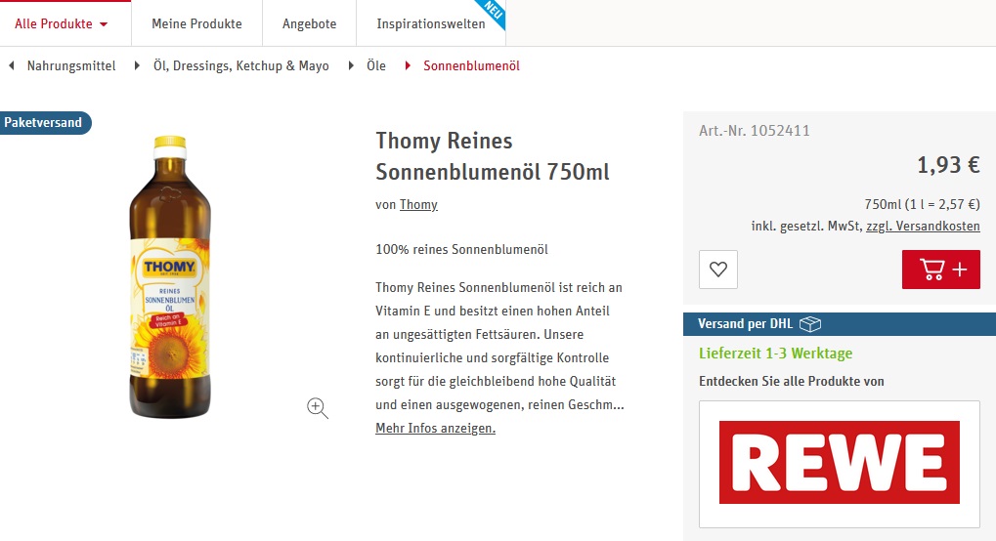Image resolution: width=996 pixels, height=541 pixels.
Task: Click the arrow before Öle breadcrumb
Action: [x=351, y=65]
